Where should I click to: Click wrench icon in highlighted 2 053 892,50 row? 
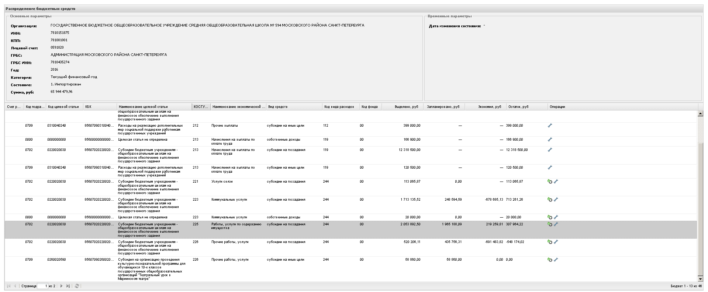pyautogui.click(x=556, y=224)
